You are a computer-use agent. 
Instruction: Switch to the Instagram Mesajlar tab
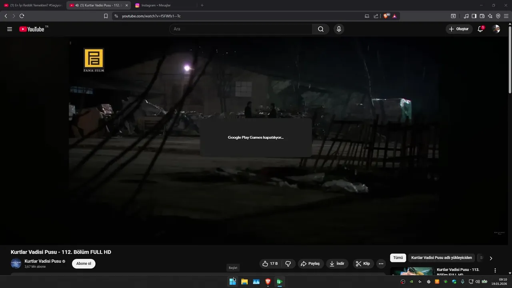[164, 5]
